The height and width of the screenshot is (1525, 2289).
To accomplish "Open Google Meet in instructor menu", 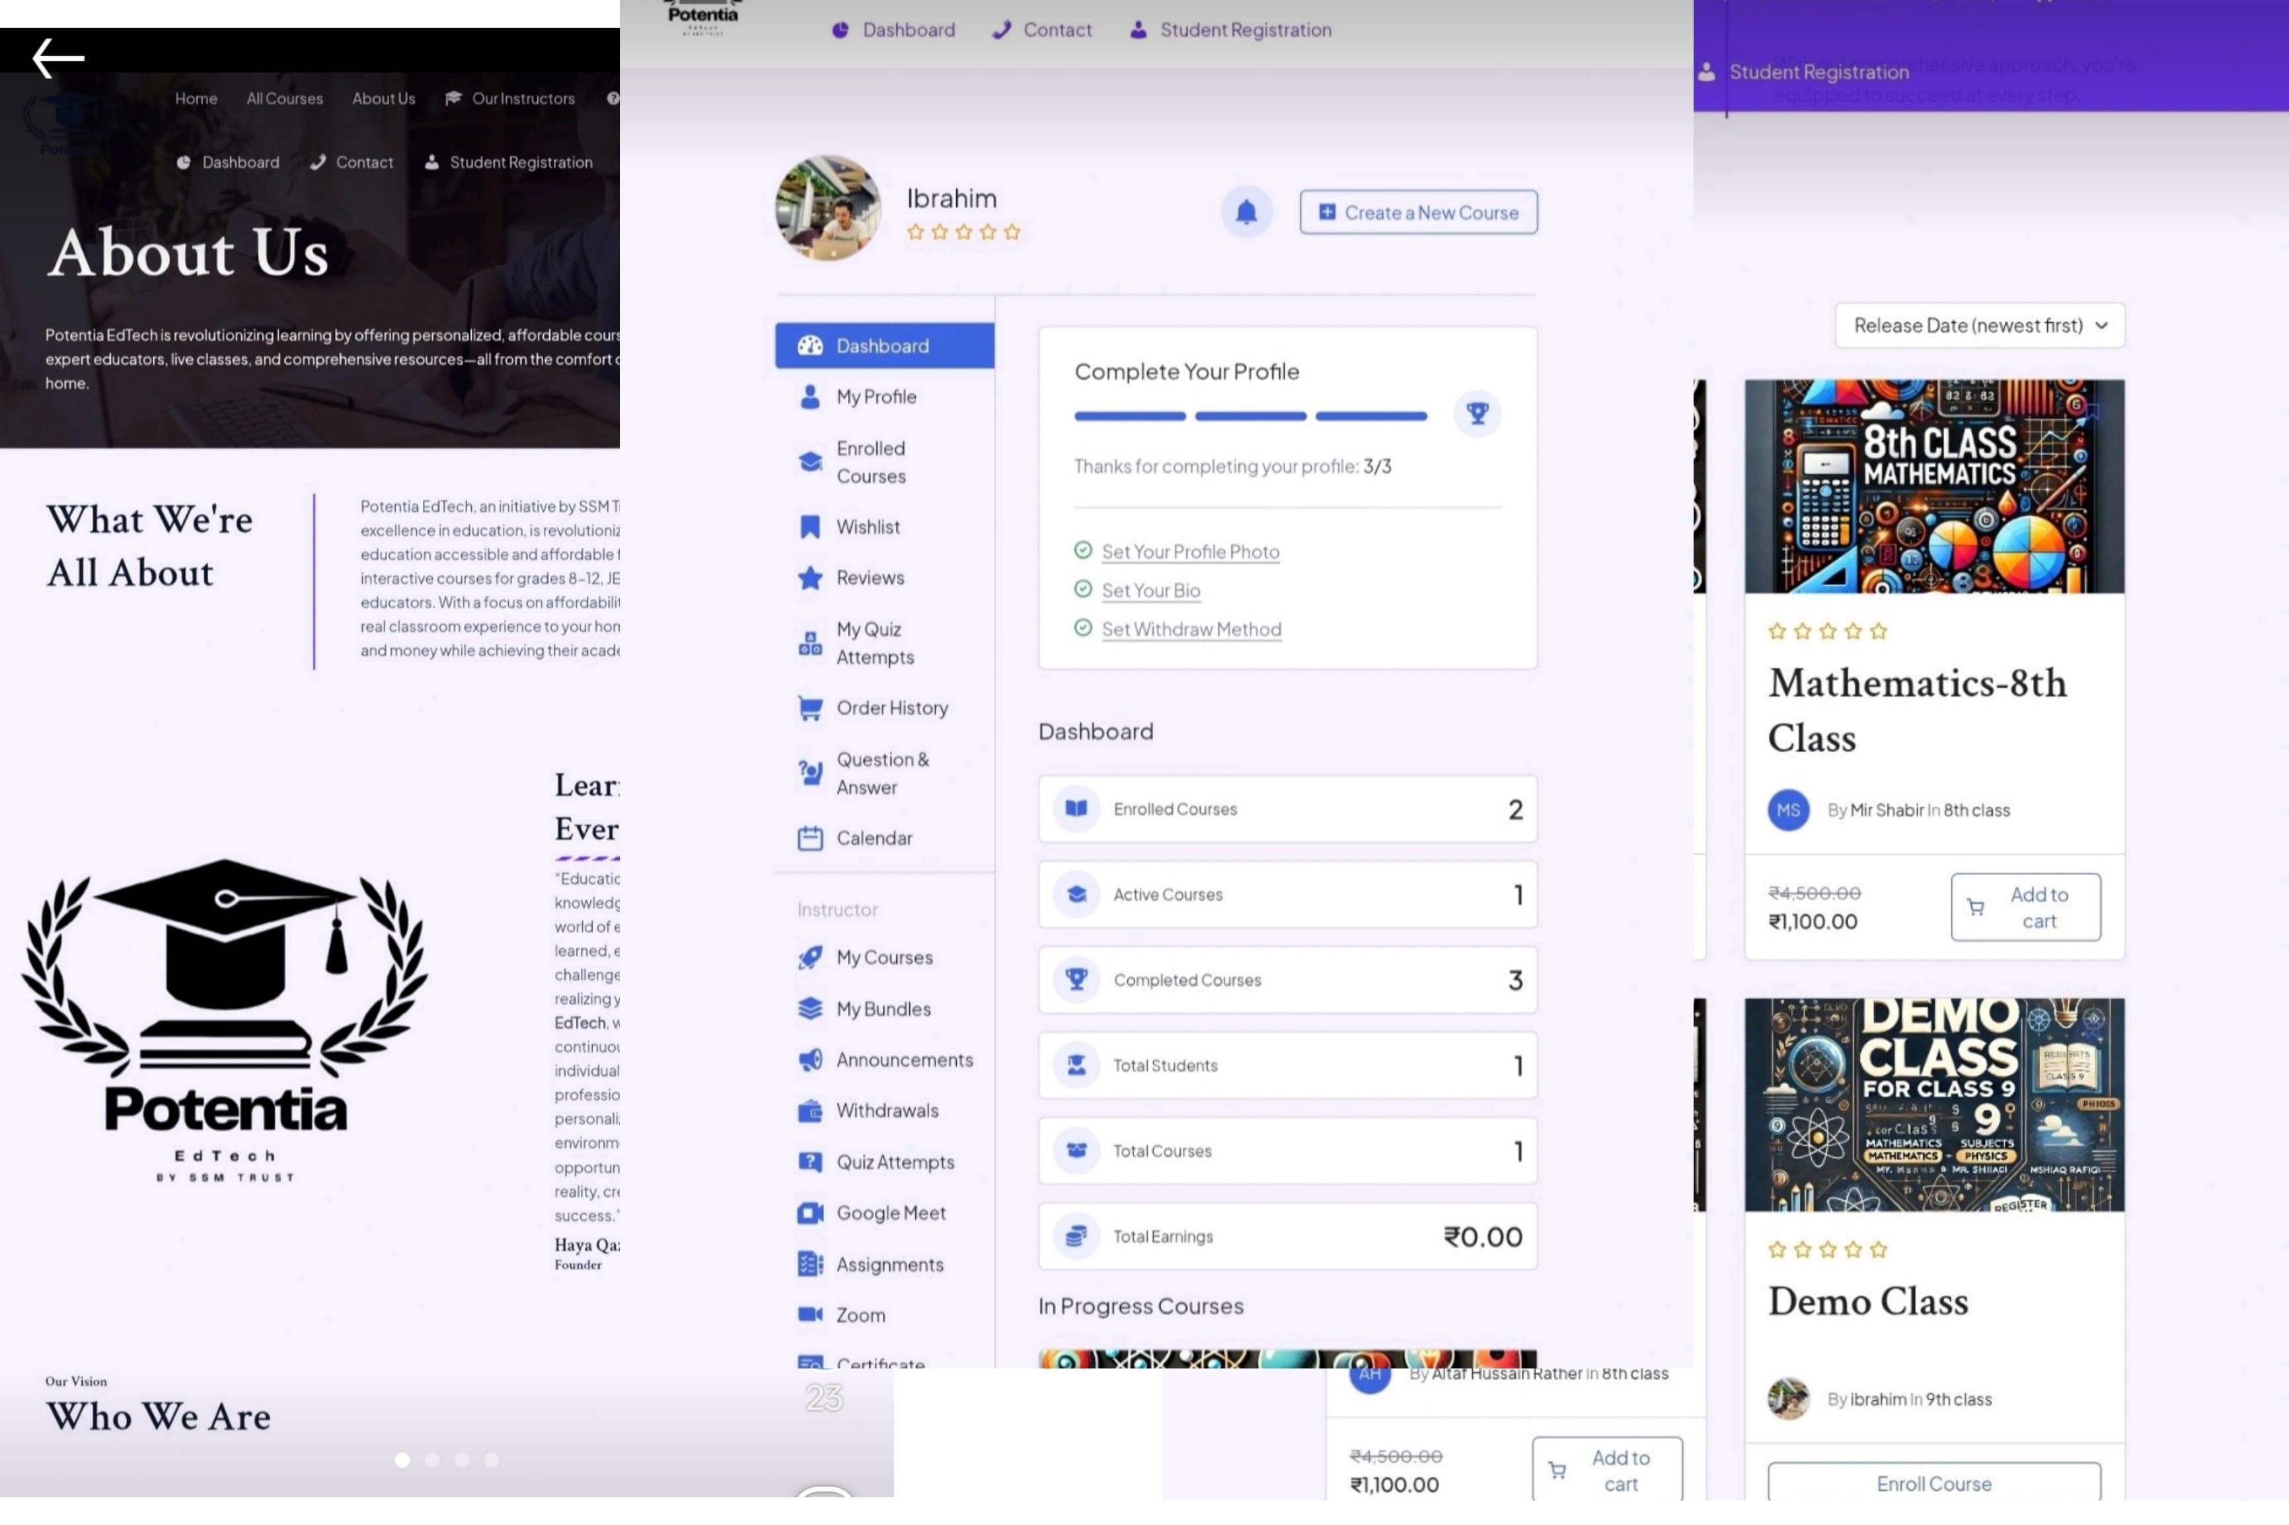I will click(890, 1213).
